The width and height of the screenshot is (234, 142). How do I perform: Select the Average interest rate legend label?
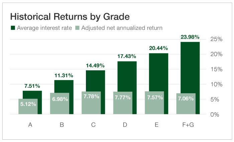tap(45, 28)
